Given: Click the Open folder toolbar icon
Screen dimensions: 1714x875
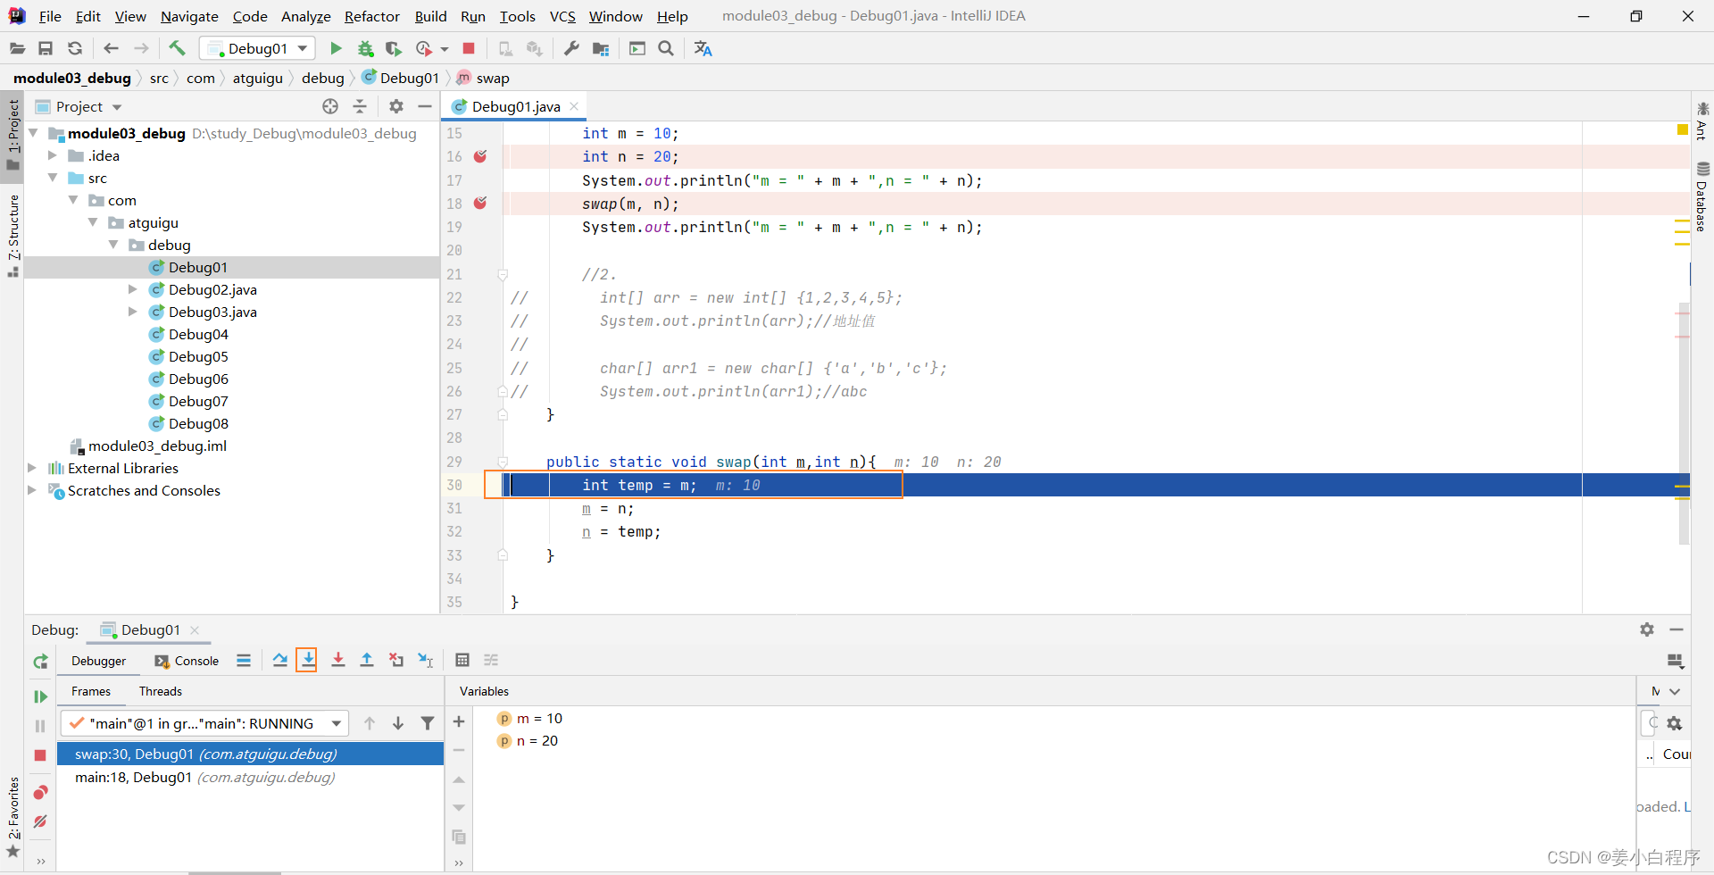Looking at the screenshot, I should coord(17,48).
